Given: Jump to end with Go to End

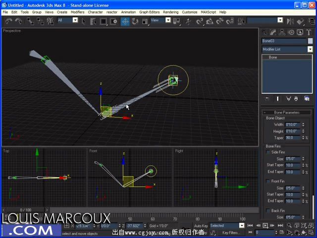Looking at the screenshot, I should tap(280, 225).
